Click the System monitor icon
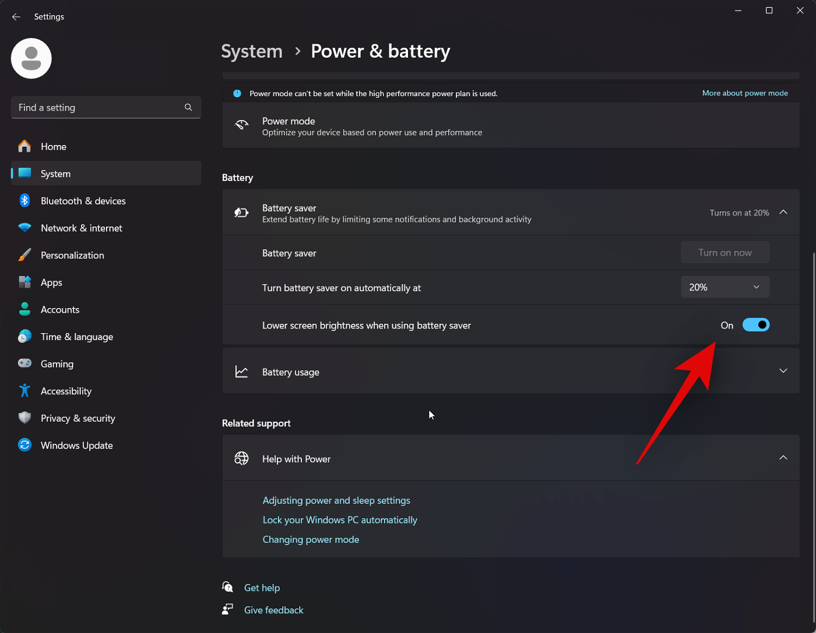816x633 pixels. (x=24, y=174)
